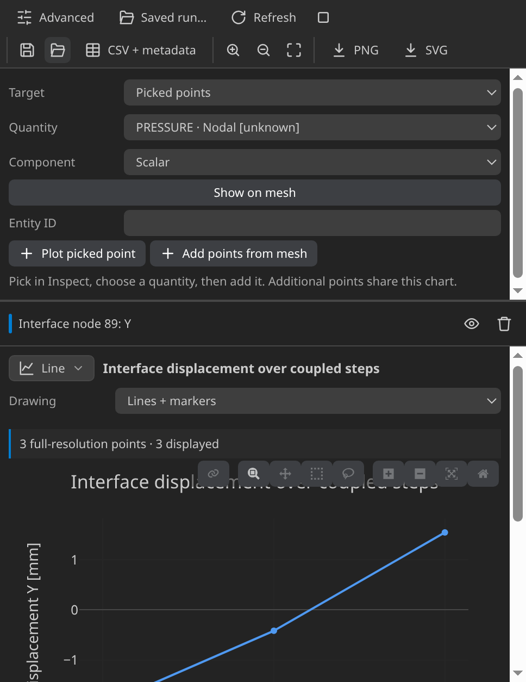Open the Target dropdown

tap(312, 92)
